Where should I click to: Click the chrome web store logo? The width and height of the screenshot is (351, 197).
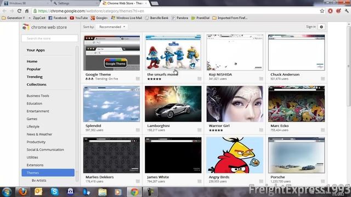44,27
